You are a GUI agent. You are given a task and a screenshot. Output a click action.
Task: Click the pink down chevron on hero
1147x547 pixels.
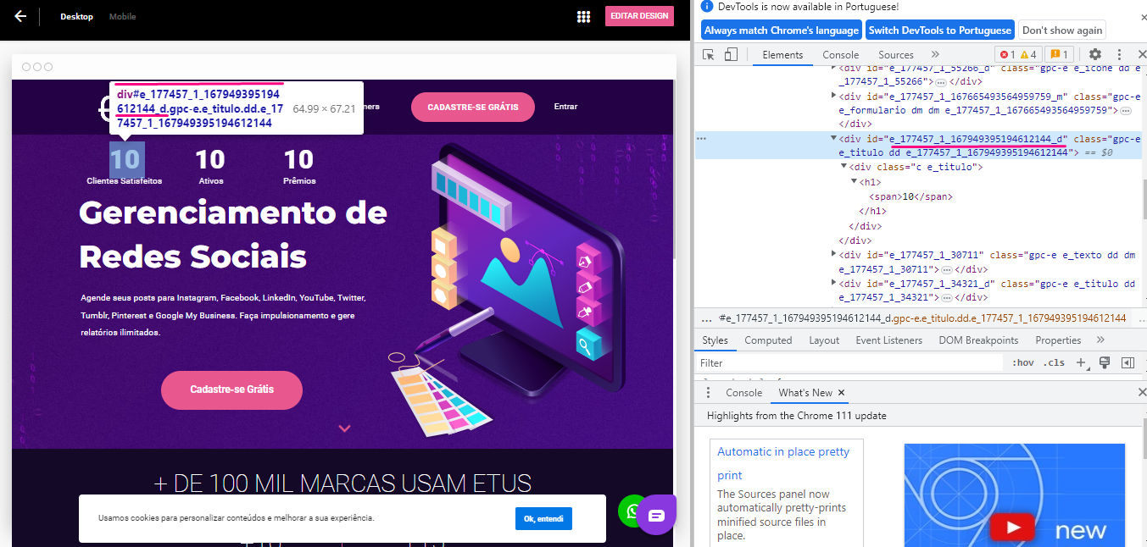[x=344, y=428]
